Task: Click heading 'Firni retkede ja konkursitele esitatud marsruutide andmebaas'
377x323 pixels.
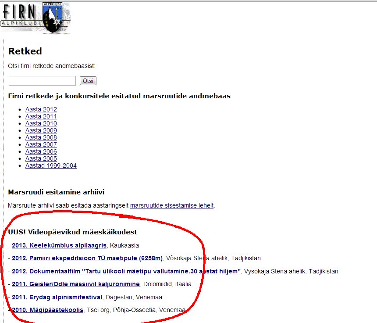Action: point(119,96)
